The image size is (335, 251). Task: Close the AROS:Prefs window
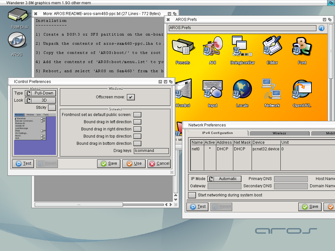168,20
